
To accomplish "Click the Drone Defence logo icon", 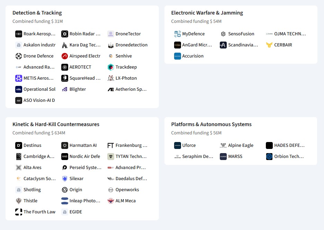I will click(x=19, y=56).
